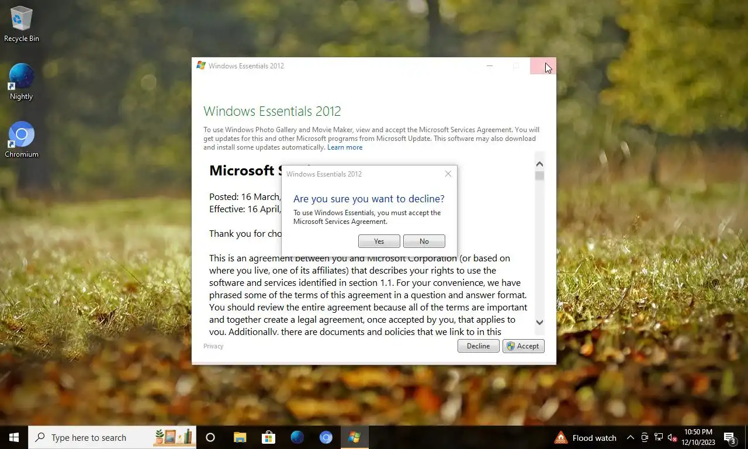
Task: Open the clock showing 10:50 PM
Action: pos(698,437)
